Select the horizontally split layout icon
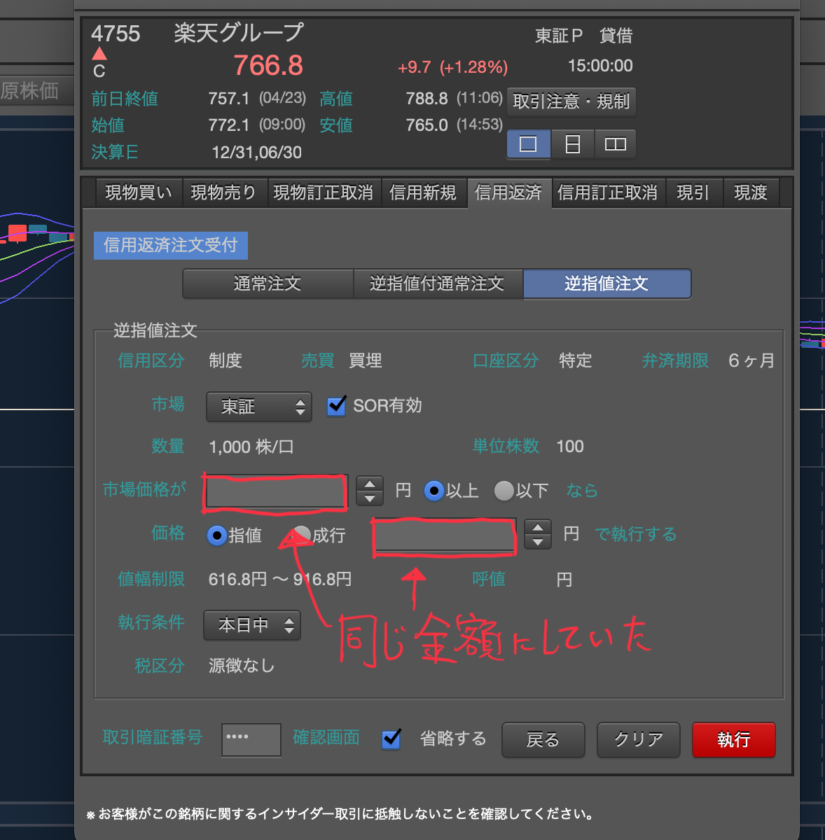The height and width of the screenshot is (840, 825). point(572,144)
